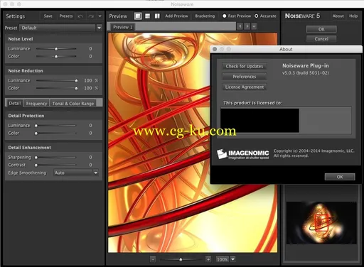Open the Presets button

(66, 16)
